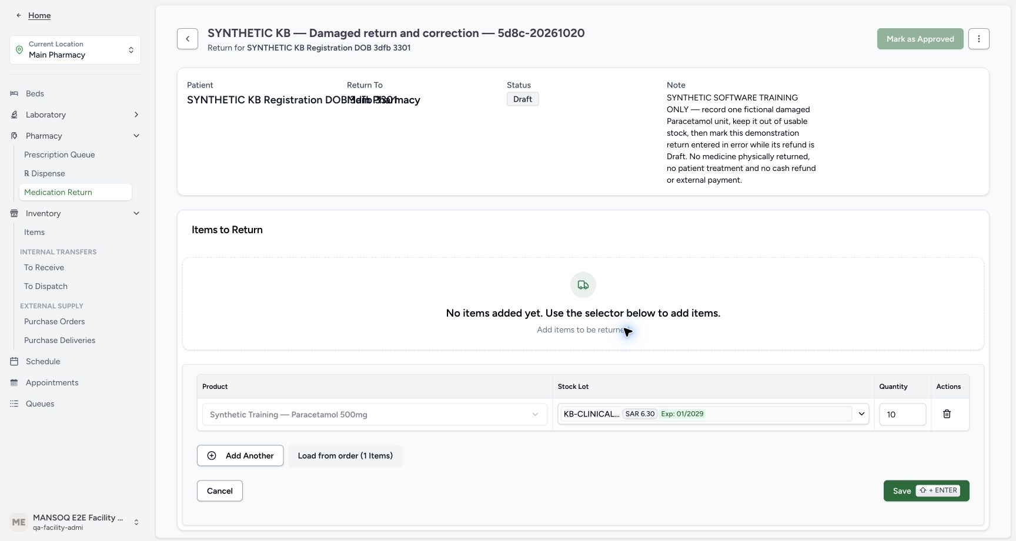Open the three-dot more options menu

point(979,39)
